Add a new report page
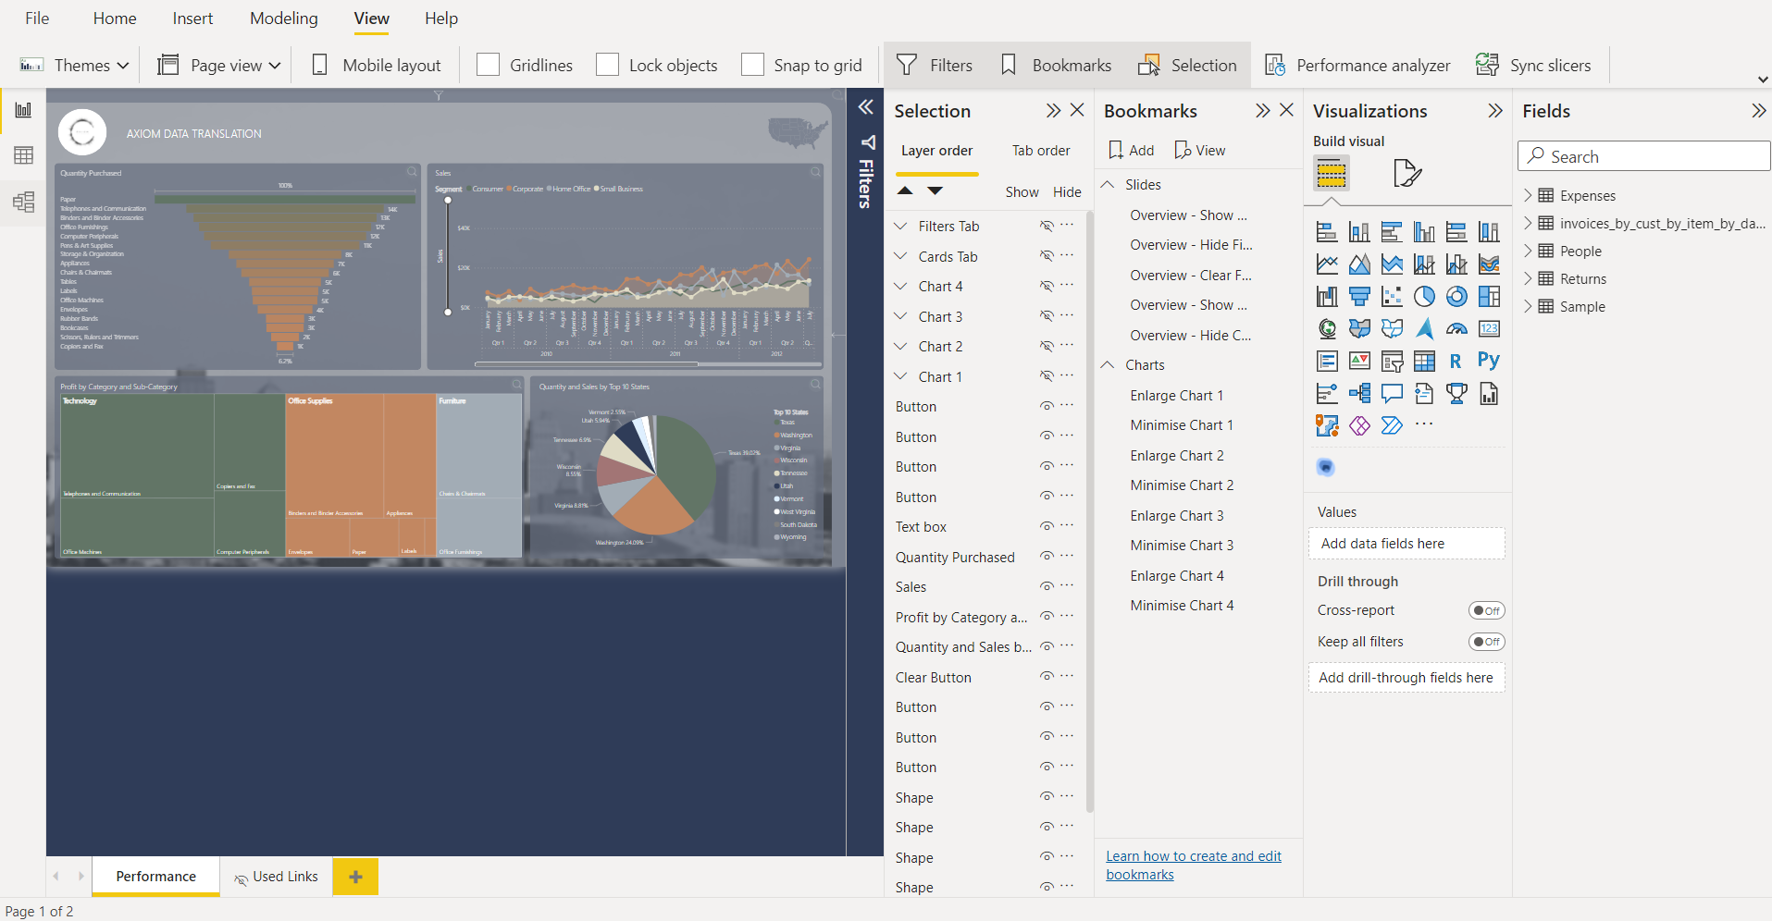 click(x=355, y=877)
